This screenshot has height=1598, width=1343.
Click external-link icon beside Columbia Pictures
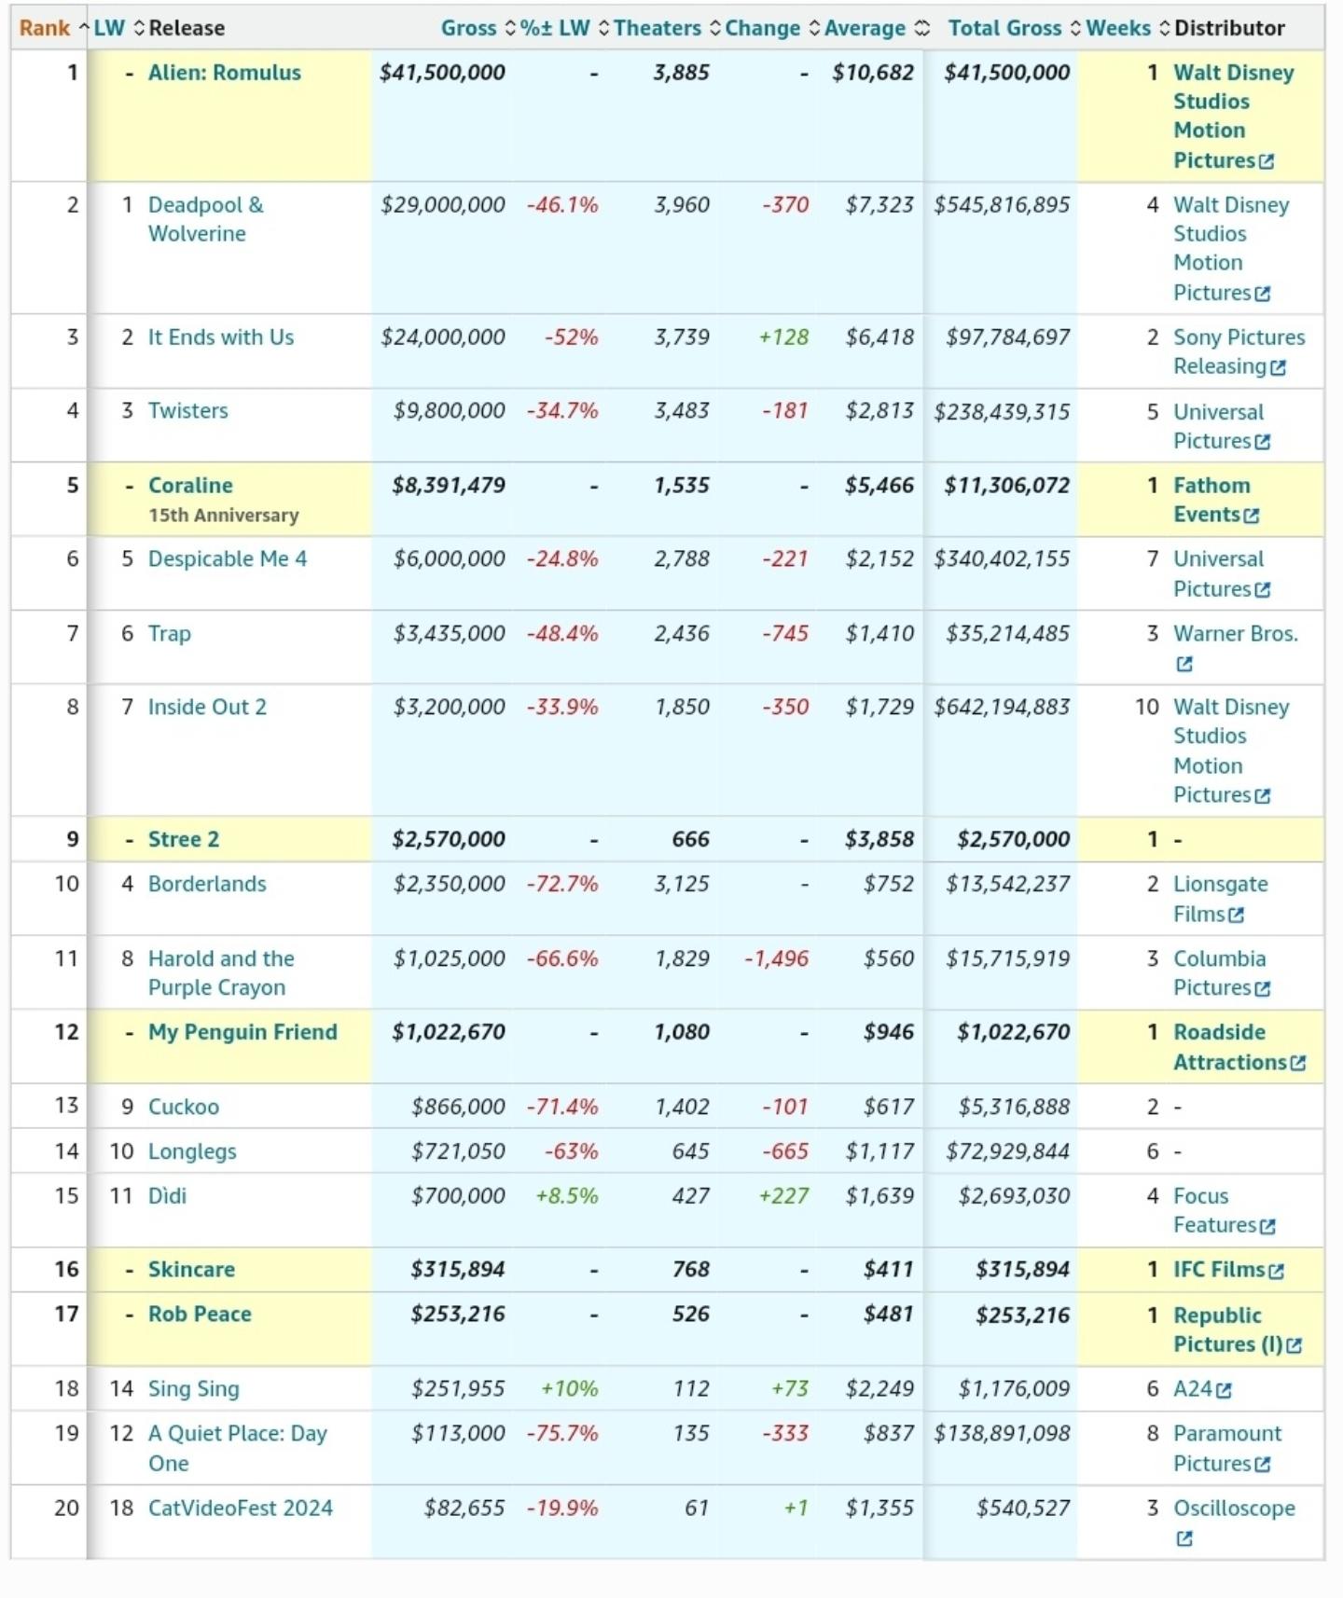coord(1263,990)
